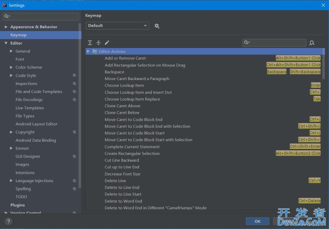Viewport: 329px width, 229px height.
Task: Open File Types settings
Action: (x=25, y=116)
